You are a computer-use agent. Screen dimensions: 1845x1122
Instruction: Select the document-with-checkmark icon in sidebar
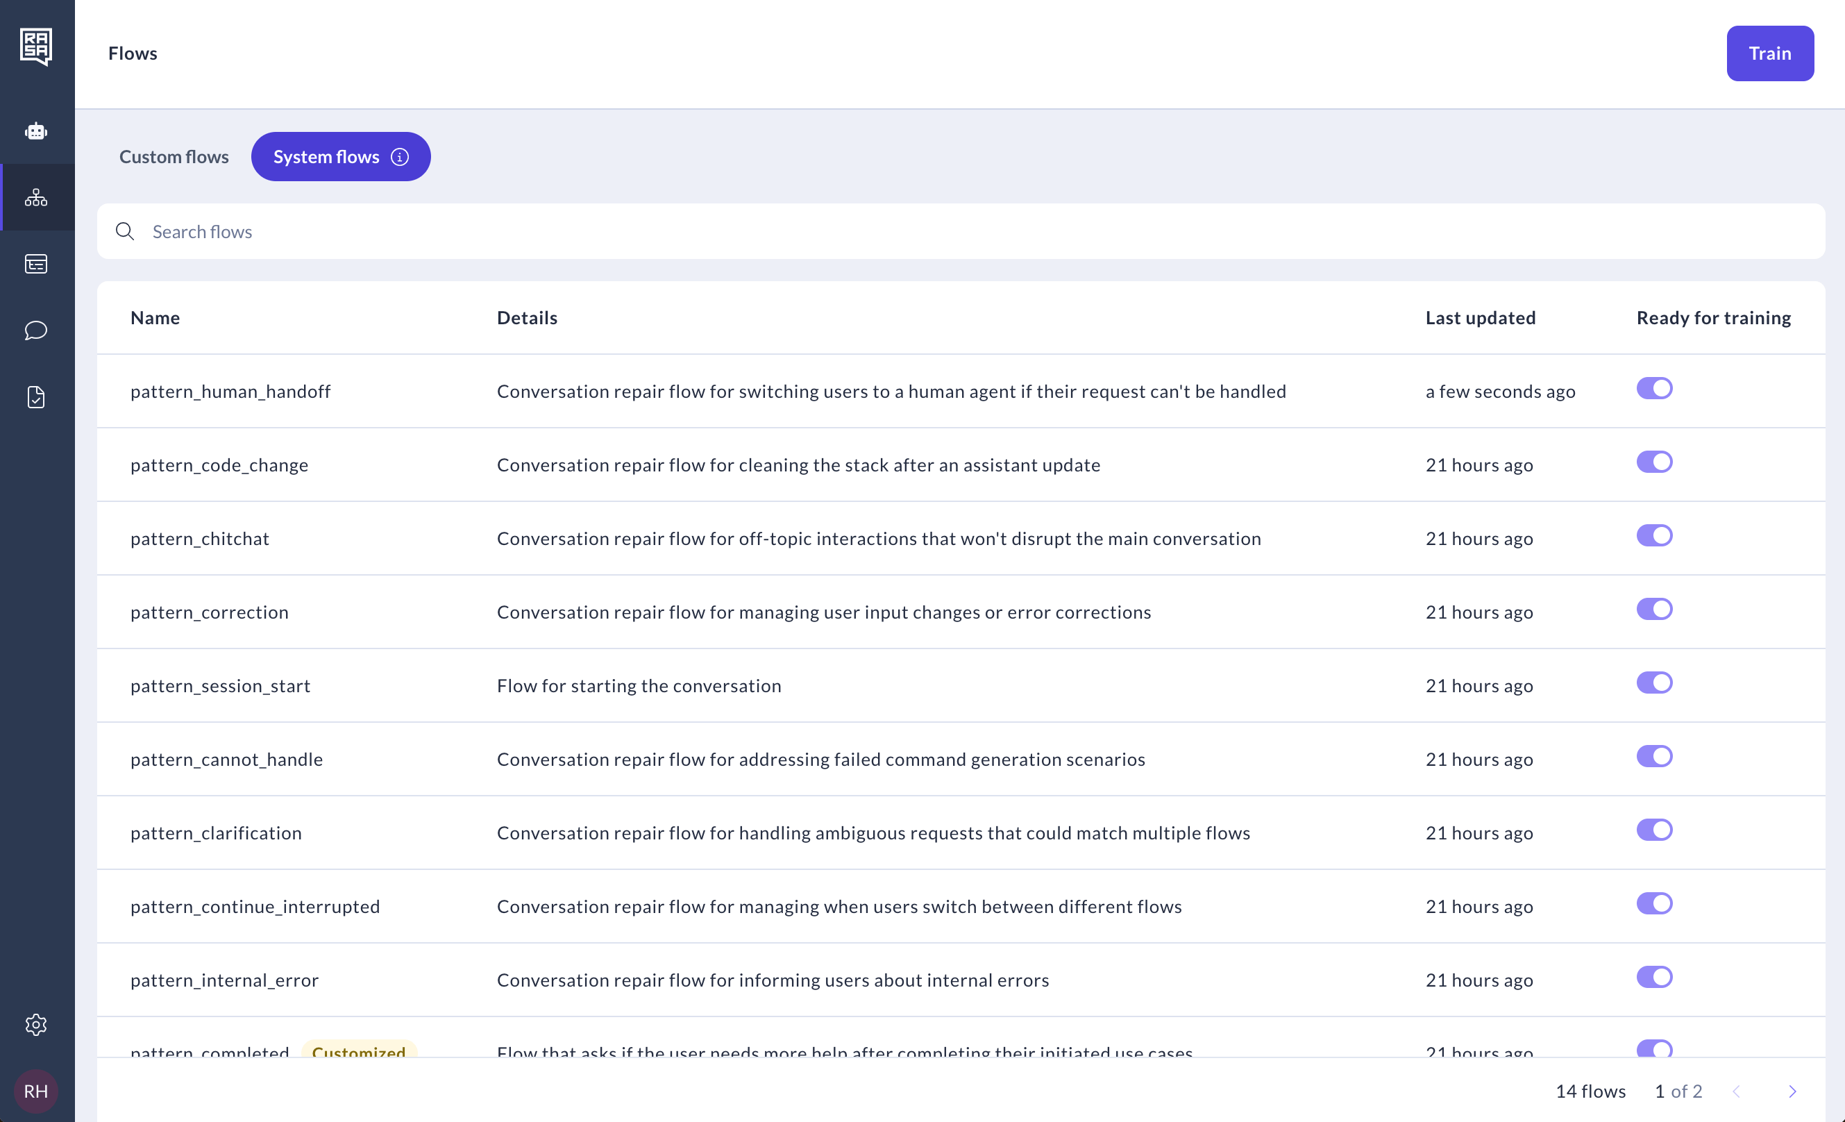pos(36,397)
